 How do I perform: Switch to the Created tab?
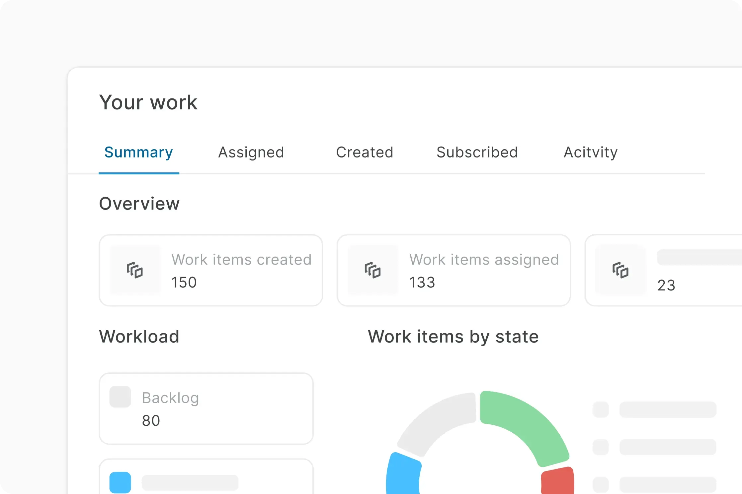(x=365, y=153)
